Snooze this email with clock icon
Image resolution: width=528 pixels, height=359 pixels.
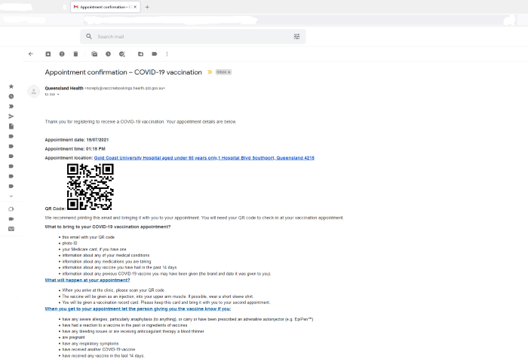tap(109, 54)
